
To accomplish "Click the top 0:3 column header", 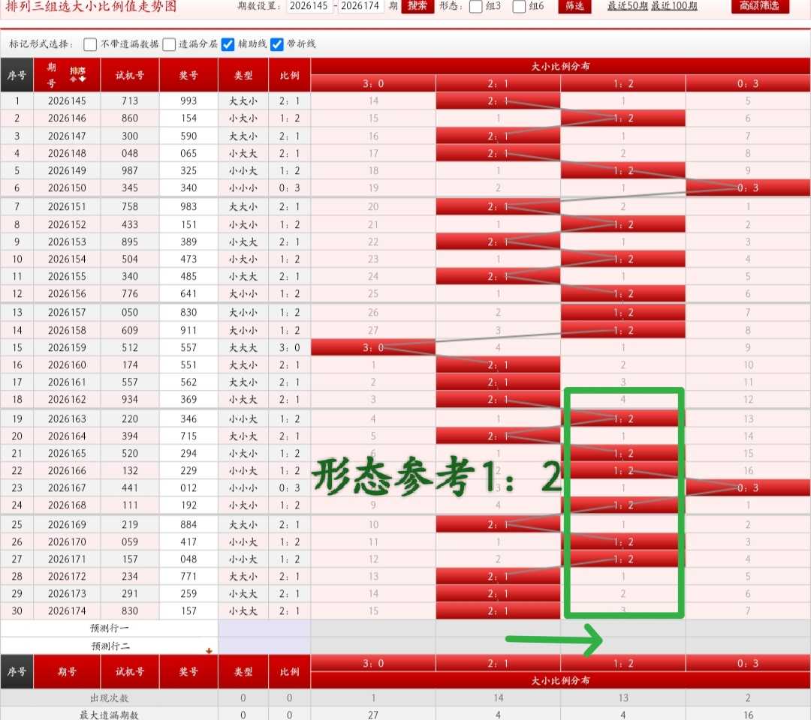I will [748, 83].
